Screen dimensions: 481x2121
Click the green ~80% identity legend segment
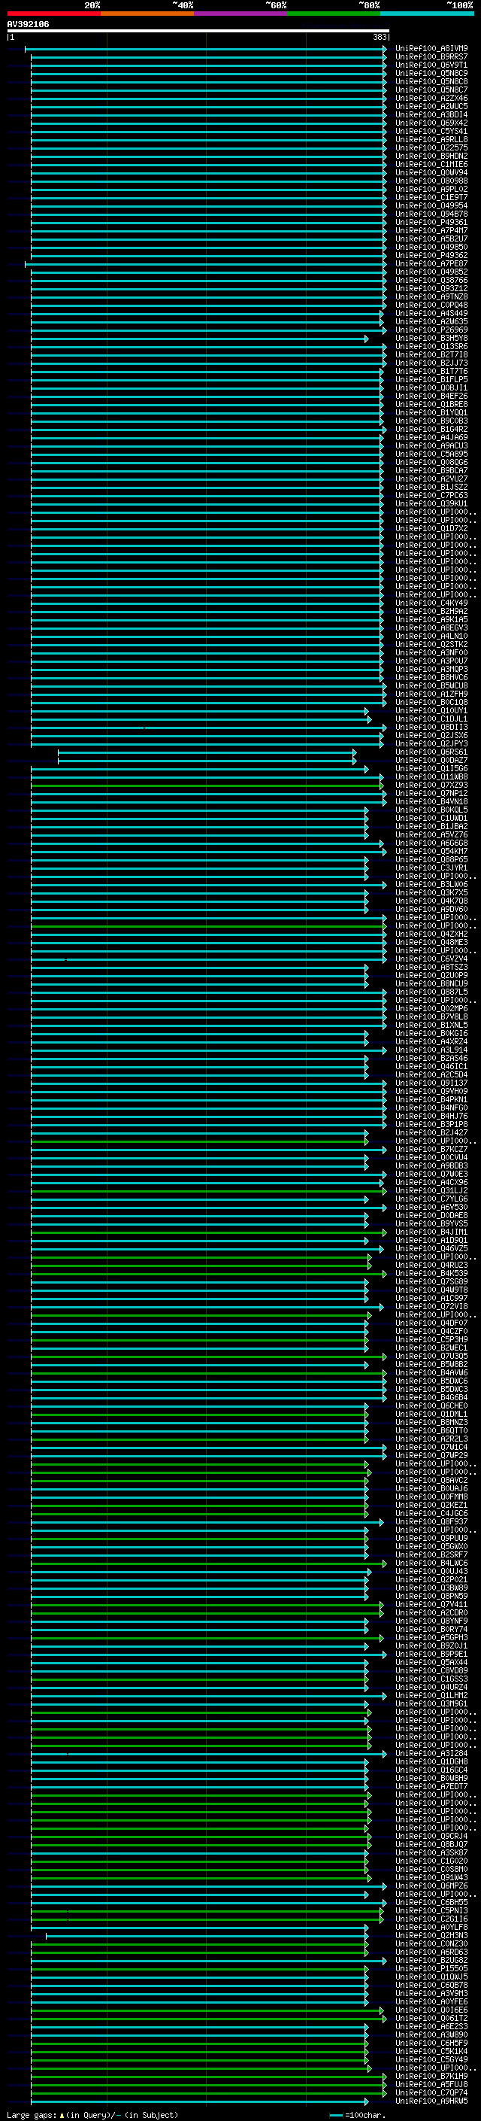point(334,14)
